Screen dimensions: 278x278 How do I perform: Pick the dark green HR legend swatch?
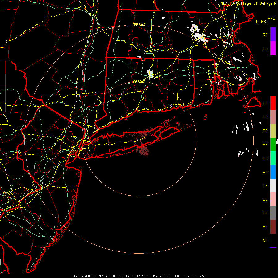pyautogui.click(x=273, y=145)
